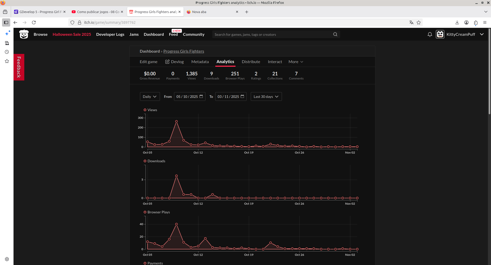This screenshot has width=491, height=265.
Task: Open the Devlog tab
Action: 174,62
